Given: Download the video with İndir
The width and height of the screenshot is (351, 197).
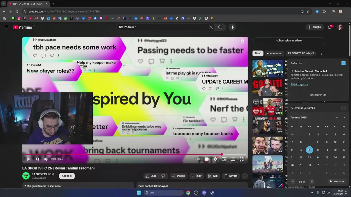Looking at the screenshot, I should 197,176.
